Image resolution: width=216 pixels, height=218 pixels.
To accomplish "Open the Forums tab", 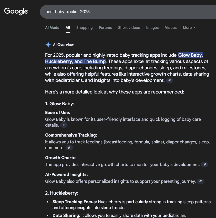I will 106,28.
